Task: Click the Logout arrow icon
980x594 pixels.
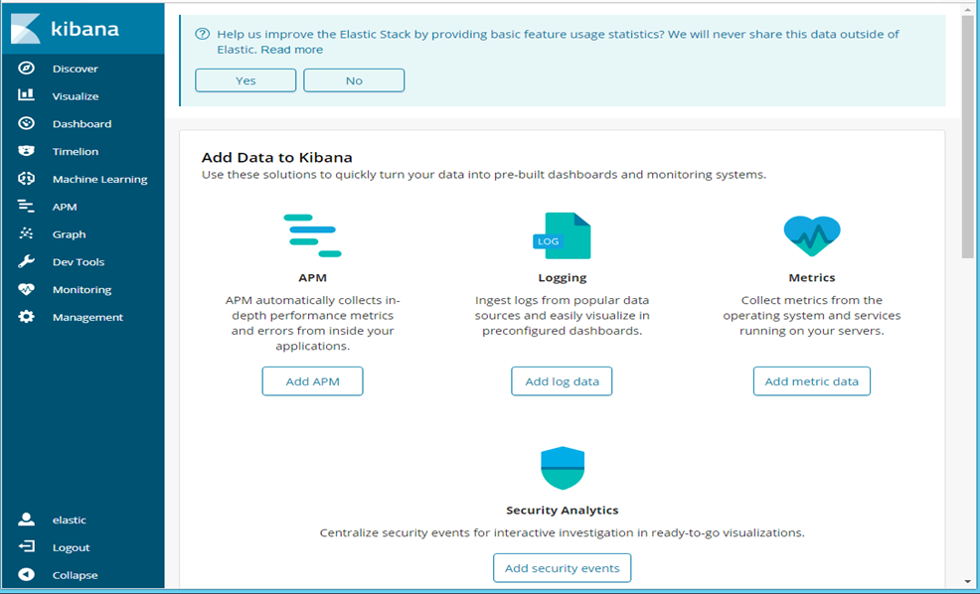Action: pyautogui.click(x=26, y=546)
